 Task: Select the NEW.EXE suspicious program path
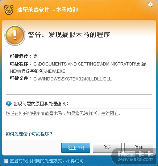click(78, 67)
